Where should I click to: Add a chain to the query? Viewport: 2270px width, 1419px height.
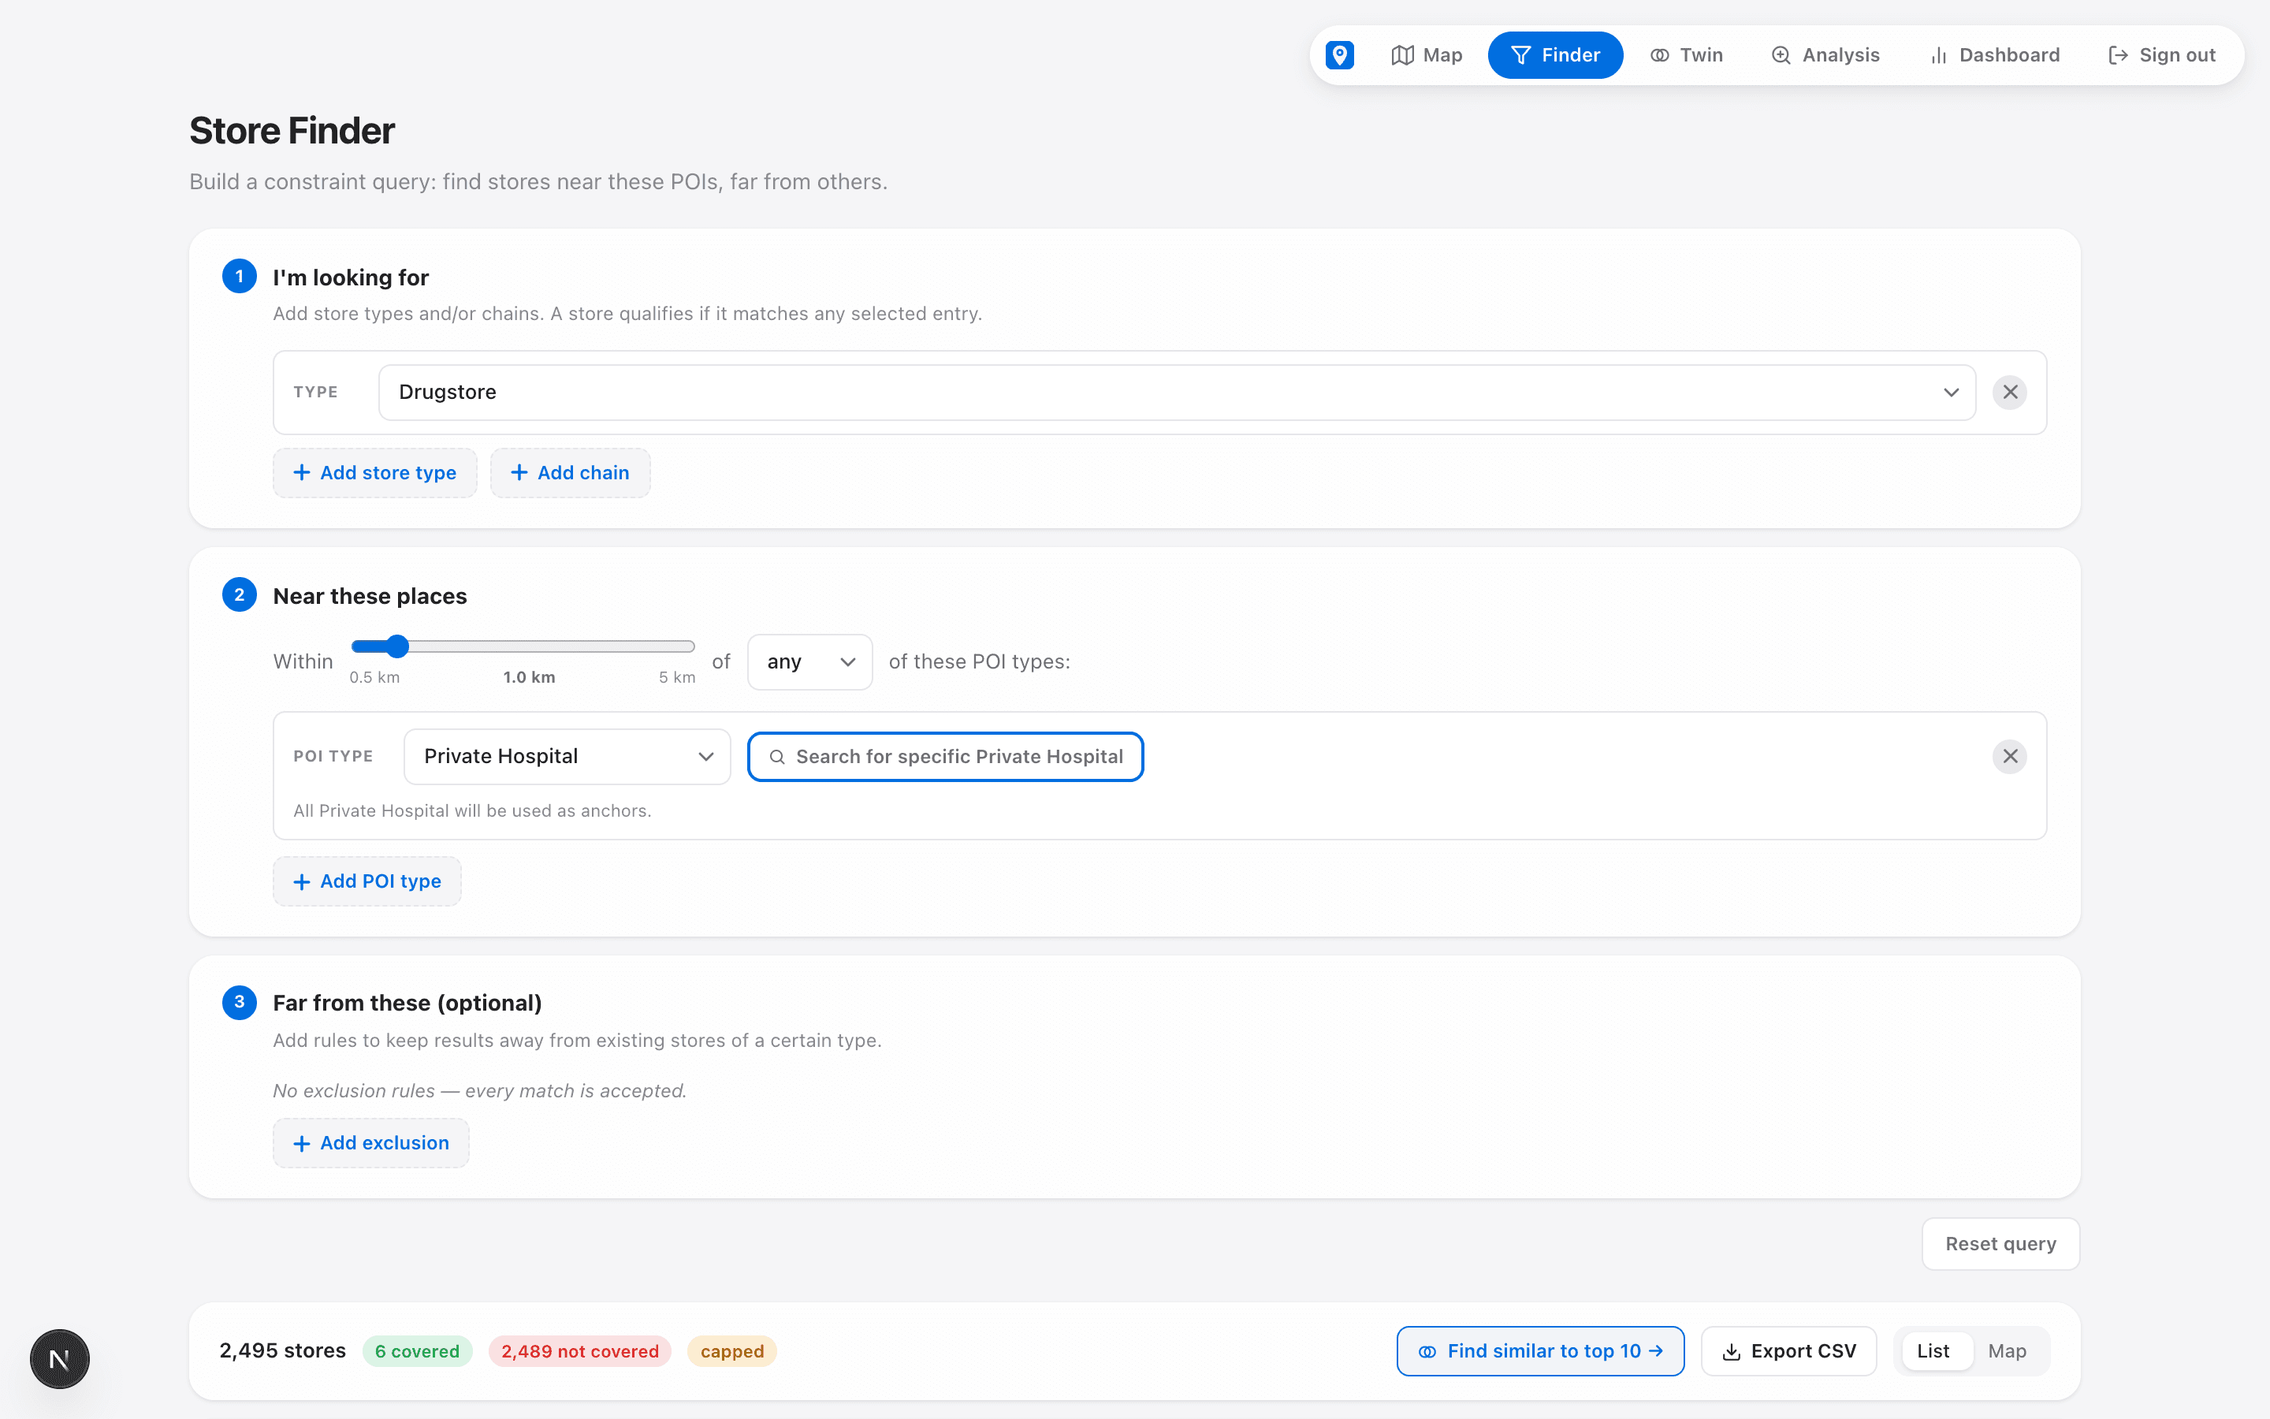tap(571, 473)
